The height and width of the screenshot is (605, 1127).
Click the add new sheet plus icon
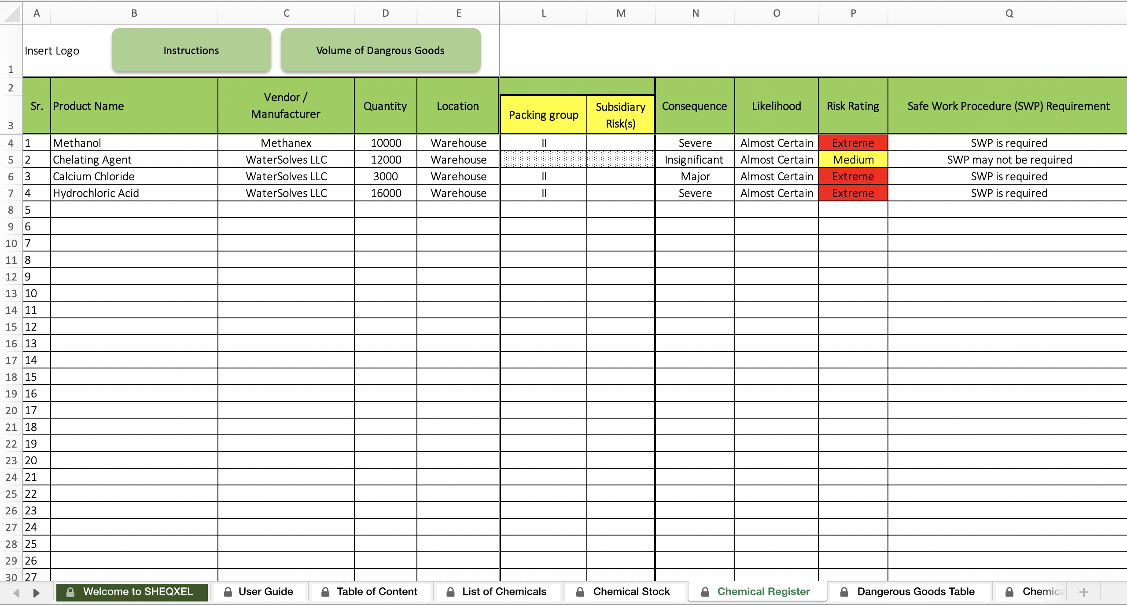click(x=1084, y=592)
